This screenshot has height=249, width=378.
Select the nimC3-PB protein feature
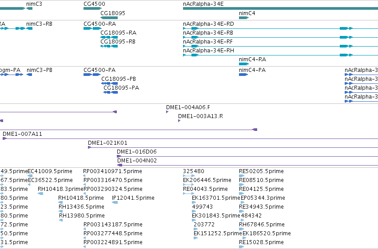point(29,75)
